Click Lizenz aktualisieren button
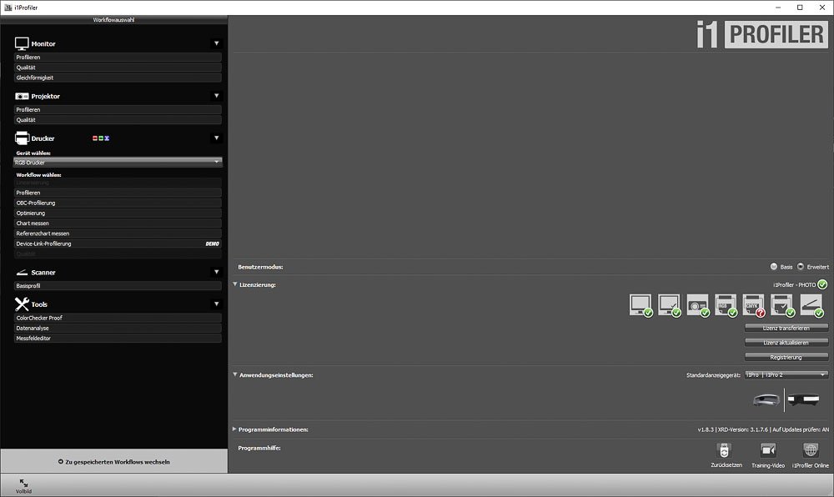The image size is (834, 497). (786, 343)
